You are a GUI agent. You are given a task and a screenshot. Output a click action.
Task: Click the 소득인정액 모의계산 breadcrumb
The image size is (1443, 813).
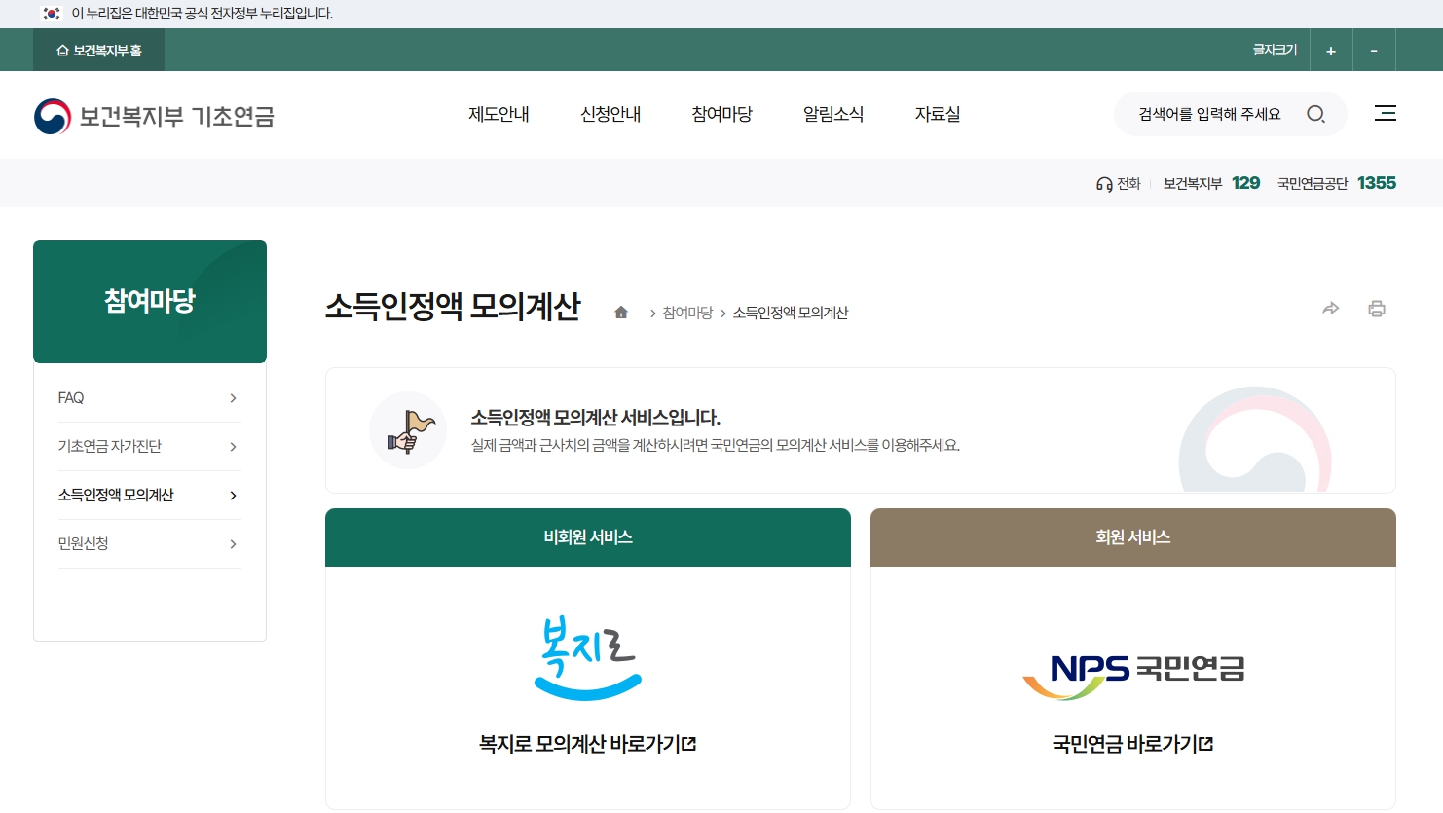tap(791, 313)
